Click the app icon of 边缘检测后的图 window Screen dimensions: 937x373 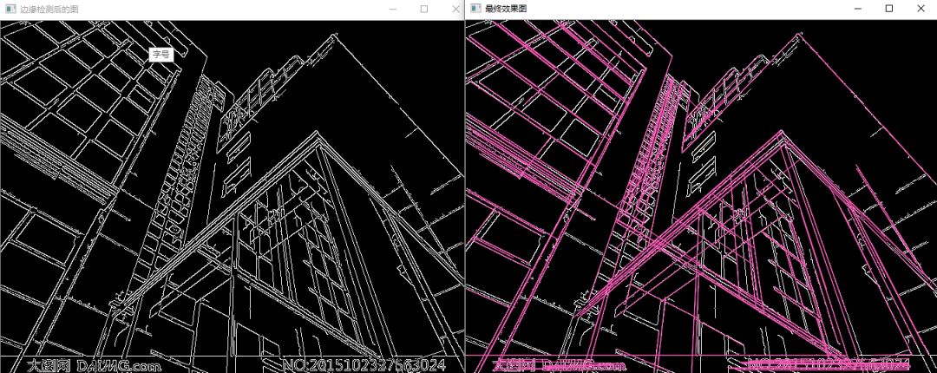[10, 9]
